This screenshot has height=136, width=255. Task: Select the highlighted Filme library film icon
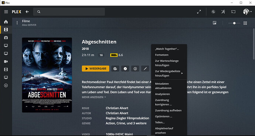point(6,30)
